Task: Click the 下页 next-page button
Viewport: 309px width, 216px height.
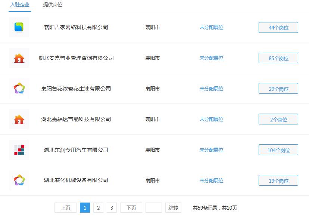Action: pos(131,207)
